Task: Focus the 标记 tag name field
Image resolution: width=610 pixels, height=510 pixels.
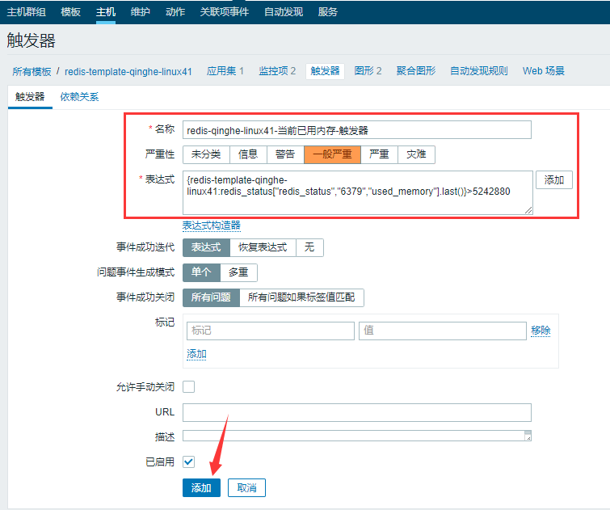Action: click(x=271, y=331)
